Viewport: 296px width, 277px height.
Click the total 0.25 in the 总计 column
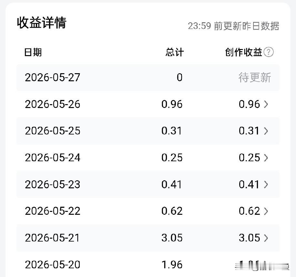[172, 158]
